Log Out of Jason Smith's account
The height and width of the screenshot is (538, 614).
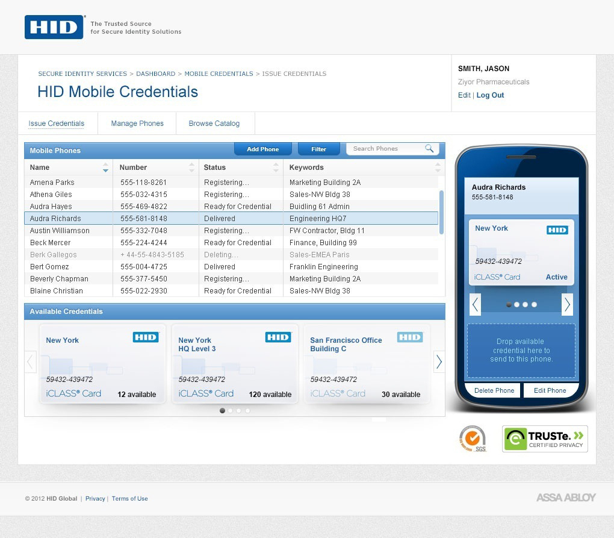[490, 95]
